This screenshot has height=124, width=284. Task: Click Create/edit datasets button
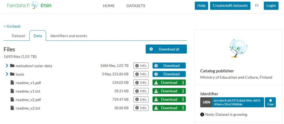click(230, 6)
